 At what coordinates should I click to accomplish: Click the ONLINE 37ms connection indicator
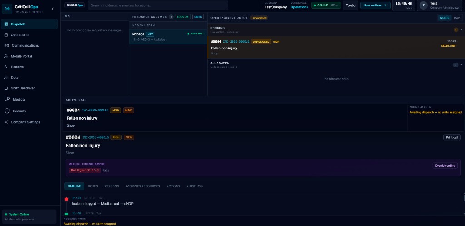[x=326, y=5]
